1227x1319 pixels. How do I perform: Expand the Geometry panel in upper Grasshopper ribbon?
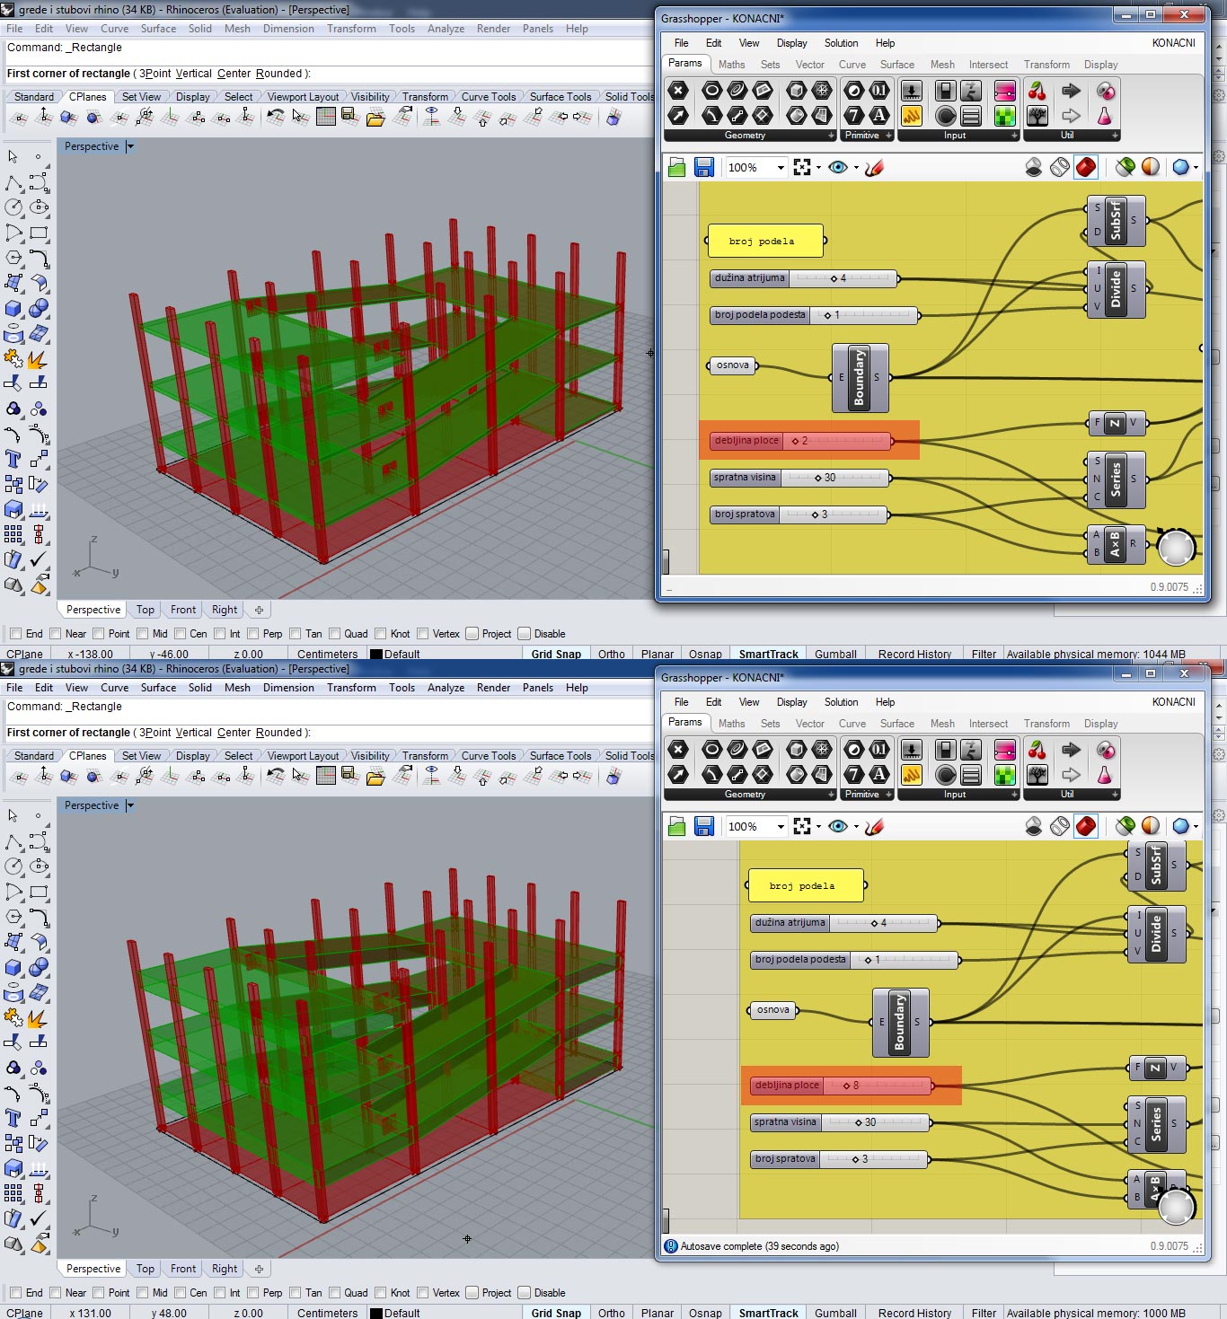tap(831, 136)
